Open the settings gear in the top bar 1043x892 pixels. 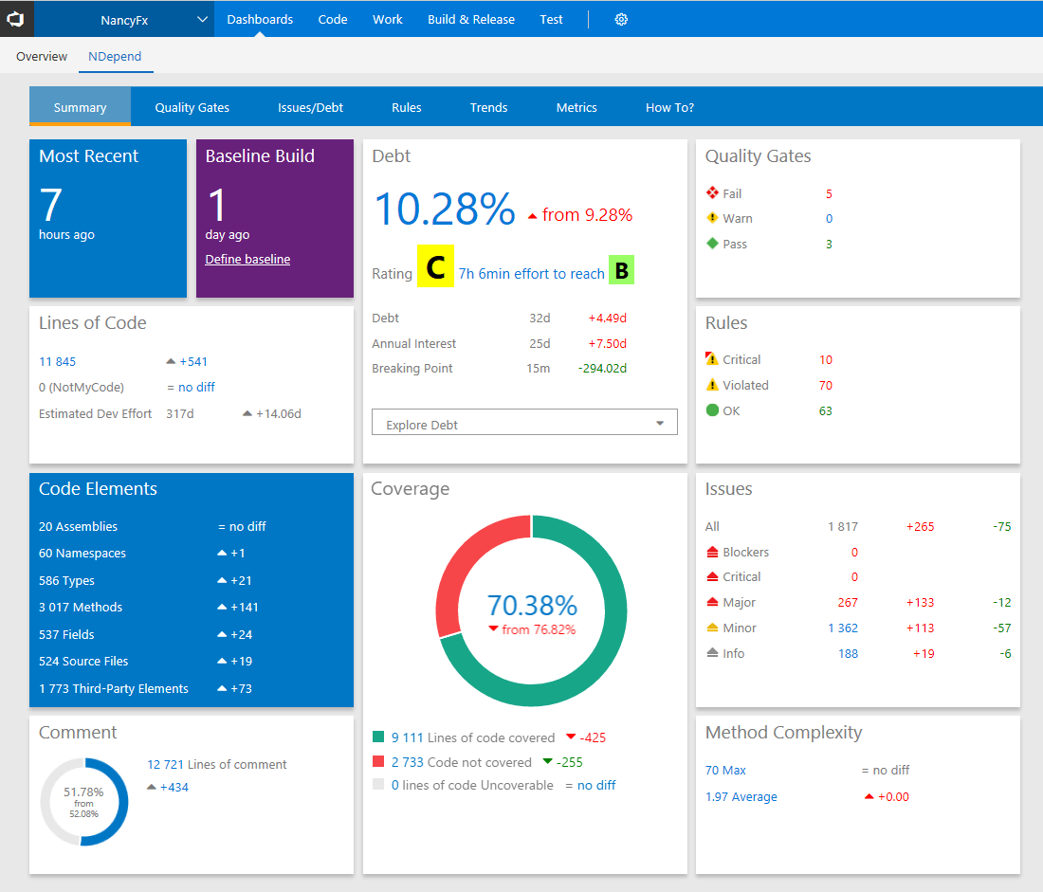point(621,19)
